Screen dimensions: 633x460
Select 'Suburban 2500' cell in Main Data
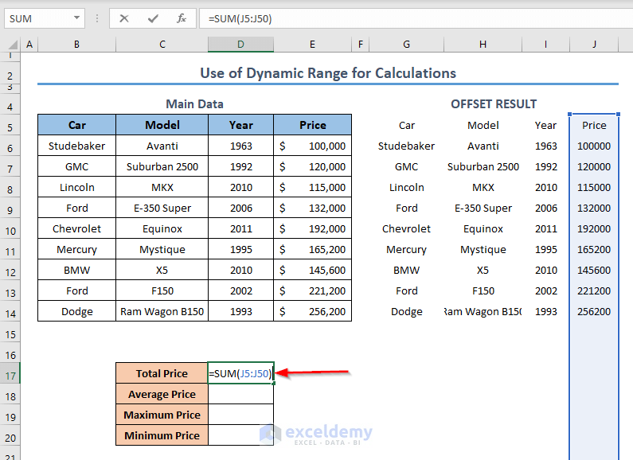tap(162, 166)
